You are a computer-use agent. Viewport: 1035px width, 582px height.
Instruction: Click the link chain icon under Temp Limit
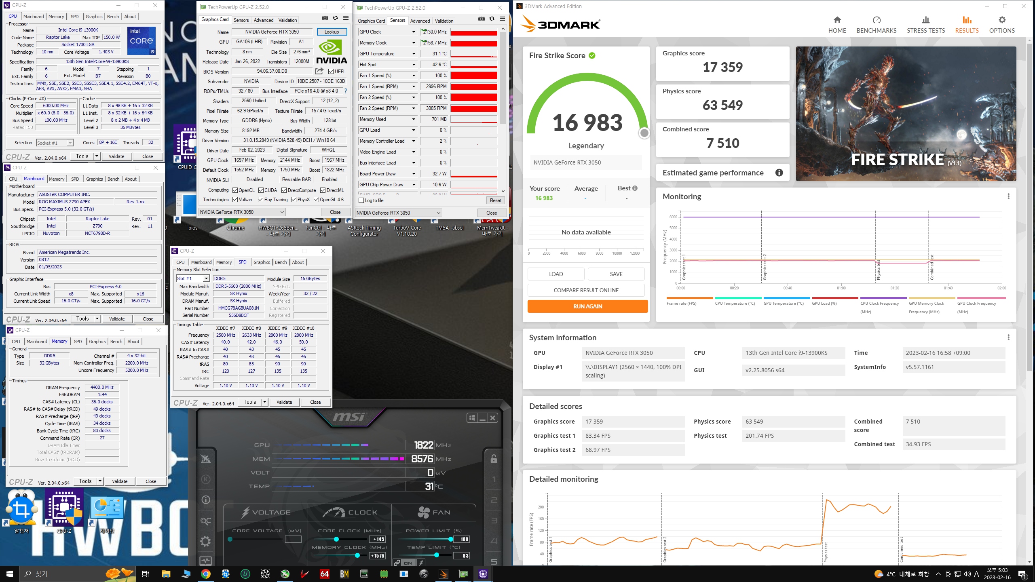[397, 563]
